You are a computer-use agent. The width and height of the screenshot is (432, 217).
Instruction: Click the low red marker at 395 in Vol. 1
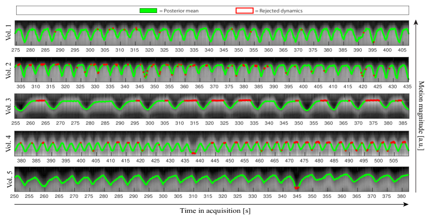point(374,42)
